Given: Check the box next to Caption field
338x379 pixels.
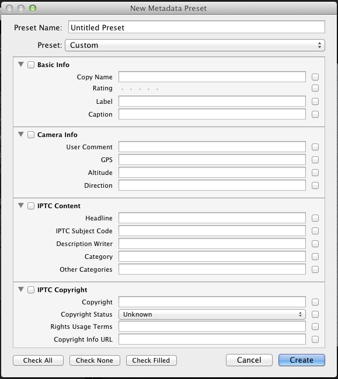Looking at the screenshot, I should [315, 114].
